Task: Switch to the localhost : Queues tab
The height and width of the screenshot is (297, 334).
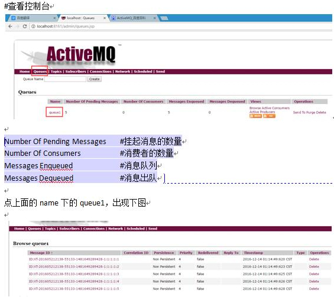Action: pos(80,18)
